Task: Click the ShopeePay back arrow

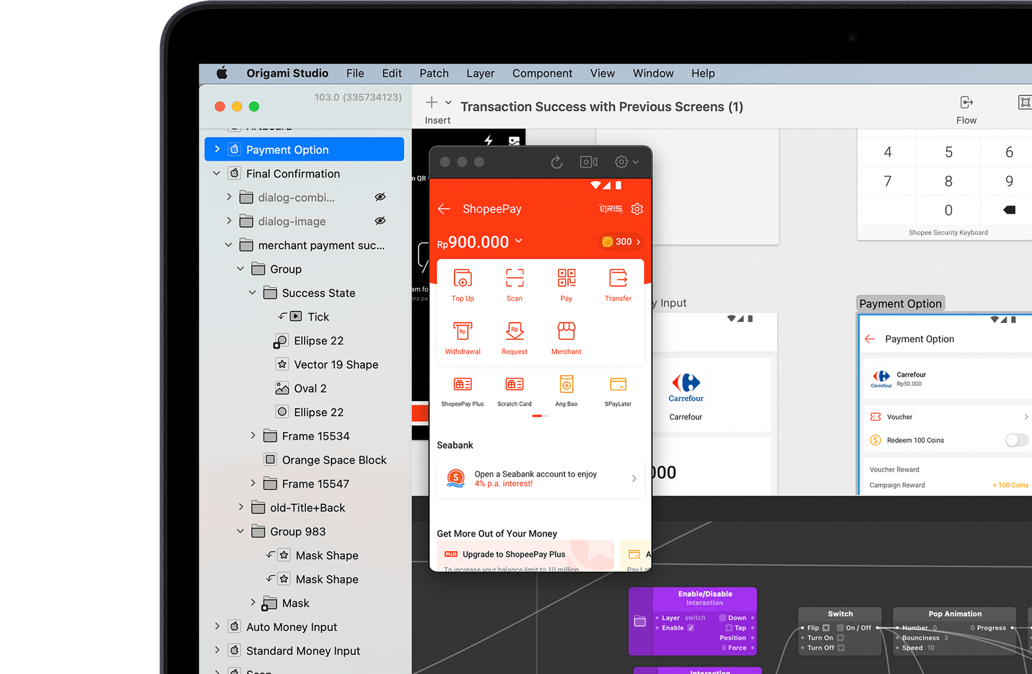Action: 444,209
